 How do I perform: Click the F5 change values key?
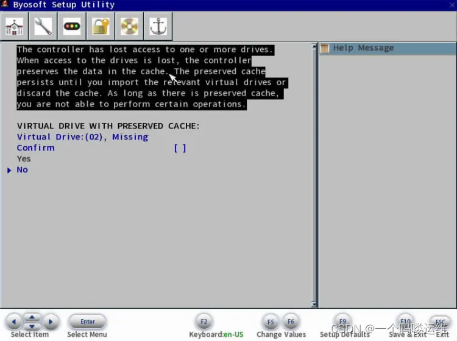click(x=271, y=322)
